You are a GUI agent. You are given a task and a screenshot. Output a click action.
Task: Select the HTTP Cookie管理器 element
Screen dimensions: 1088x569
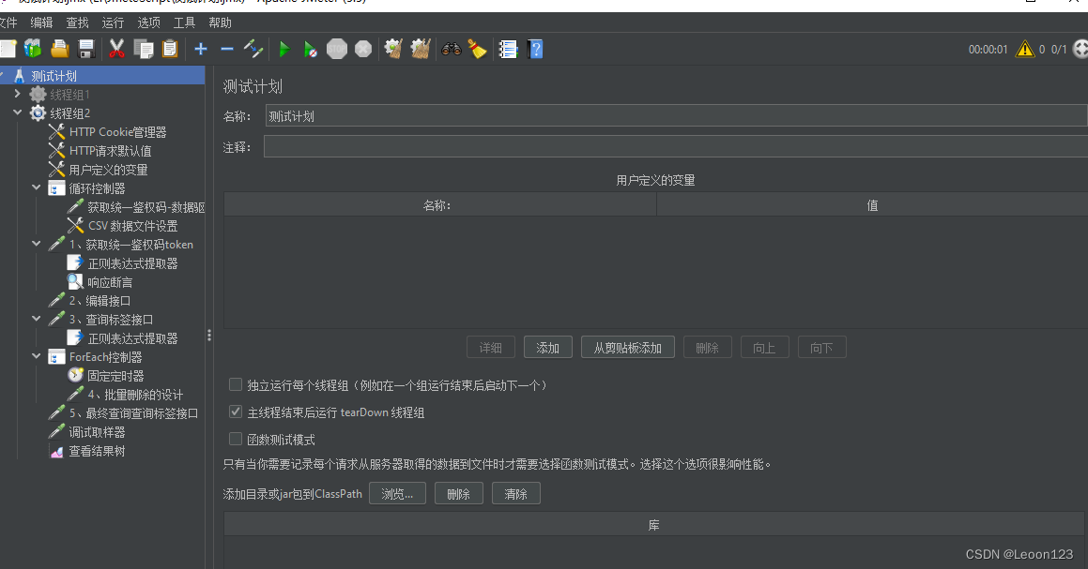click(x=117, y=131)
